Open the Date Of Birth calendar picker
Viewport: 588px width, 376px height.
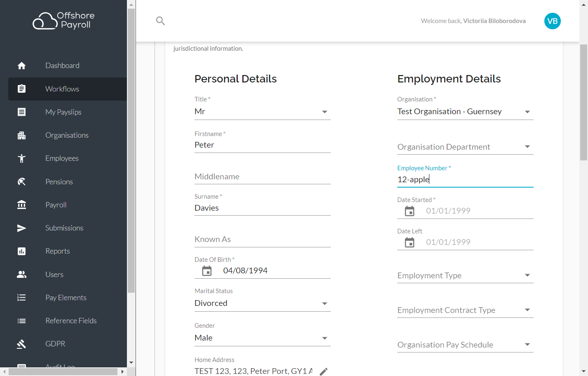click(207, 271)
